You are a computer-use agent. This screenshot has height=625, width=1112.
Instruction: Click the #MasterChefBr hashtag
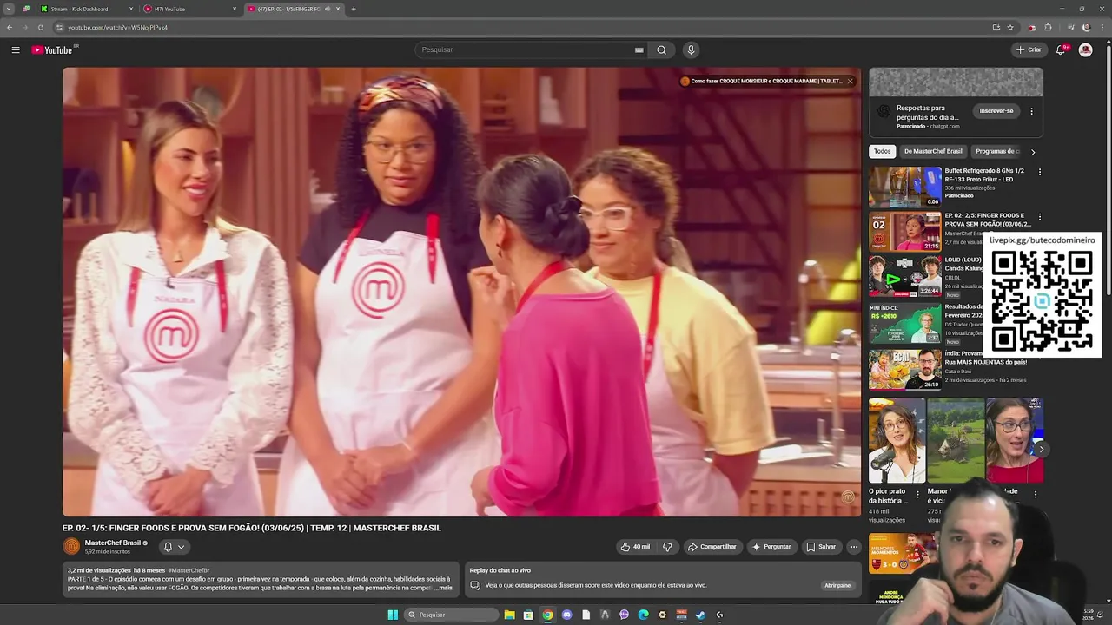click(x=189, y=570)
